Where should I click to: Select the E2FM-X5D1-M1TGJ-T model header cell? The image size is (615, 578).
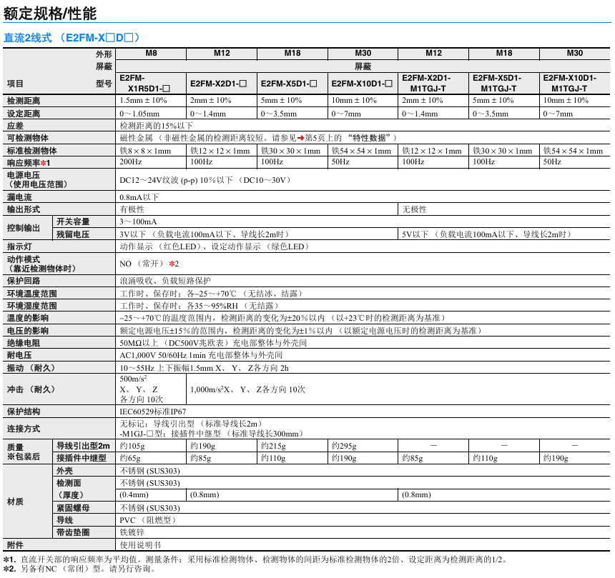(x=503, y=83)
